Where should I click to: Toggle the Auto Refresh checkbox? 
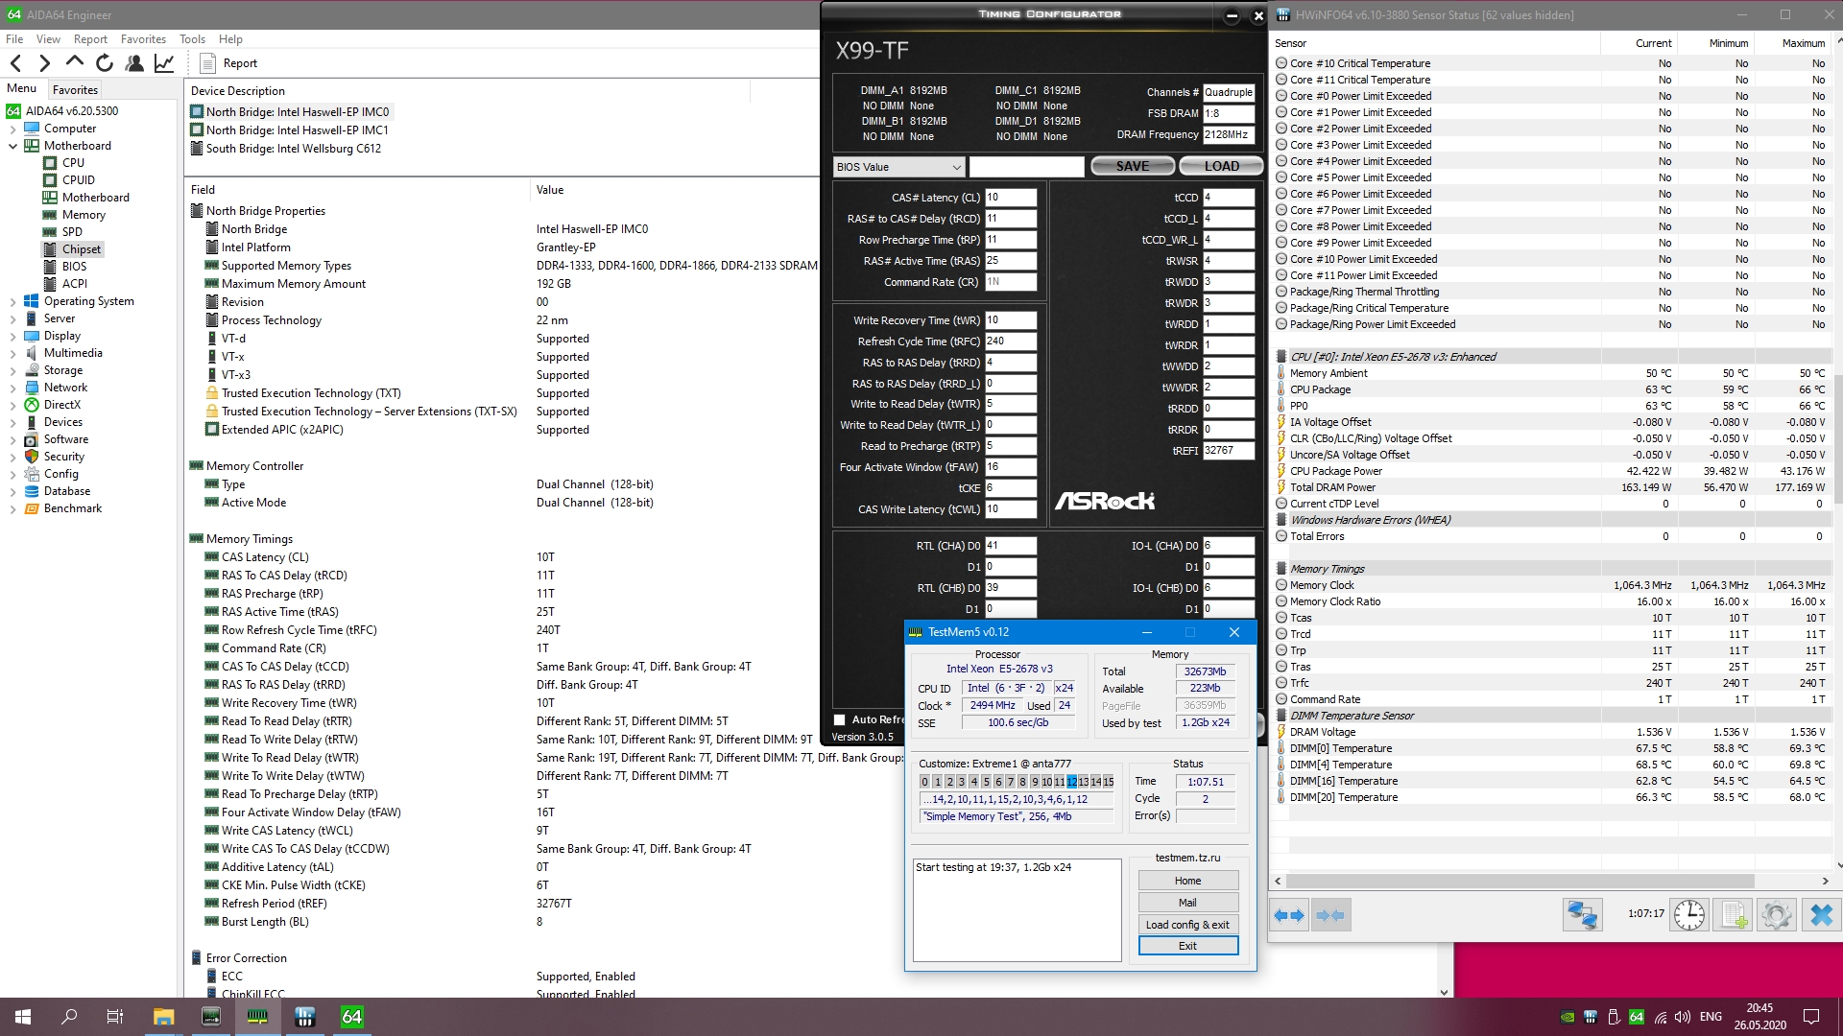pyautogui.click(x=840, y=719)
